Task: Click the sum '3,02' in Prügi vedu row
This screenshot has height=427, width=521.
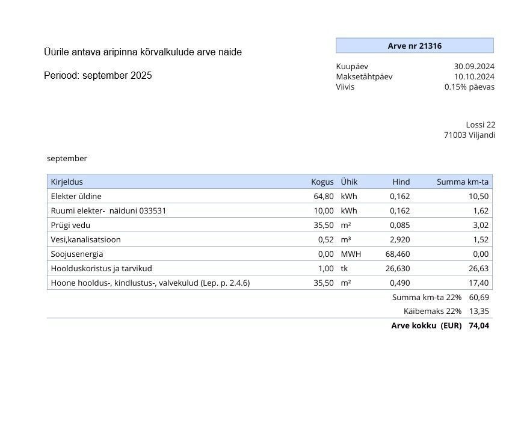Action: (481, 225)
